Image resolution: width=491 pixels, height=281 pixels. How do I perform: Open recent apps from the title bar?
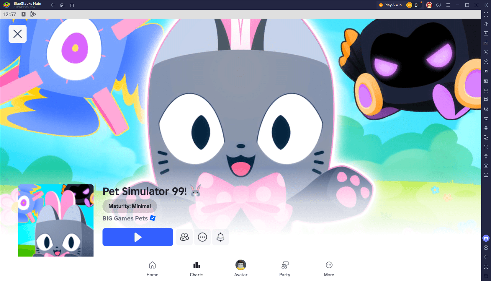point(72,5)
